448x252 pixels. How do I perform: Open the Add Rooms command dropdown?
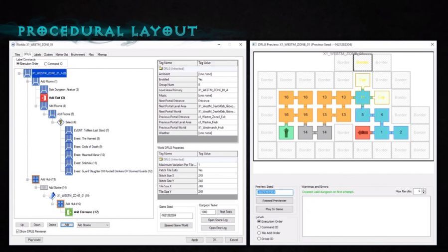click(x=93, y=225)
